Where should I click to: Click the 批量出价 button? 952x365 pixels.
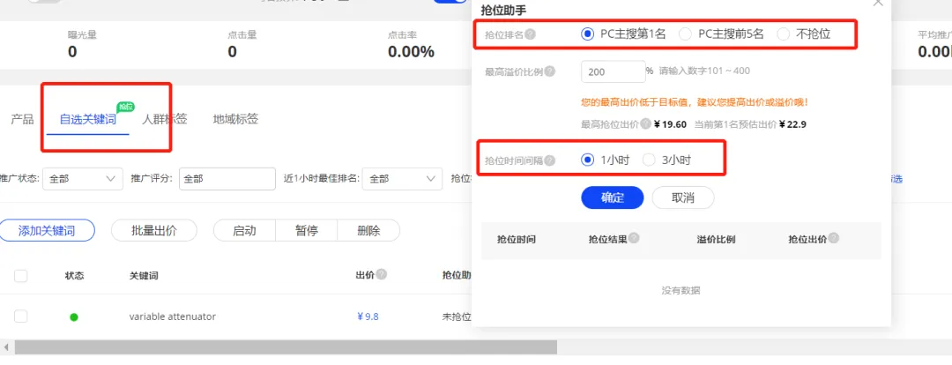point(154,231)
